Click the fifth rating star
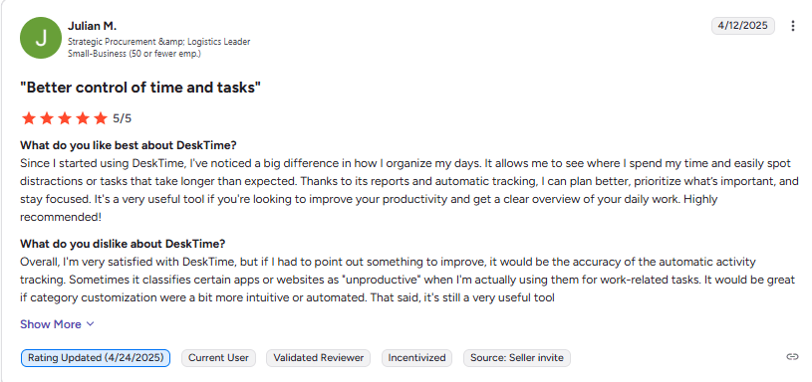 101,118
